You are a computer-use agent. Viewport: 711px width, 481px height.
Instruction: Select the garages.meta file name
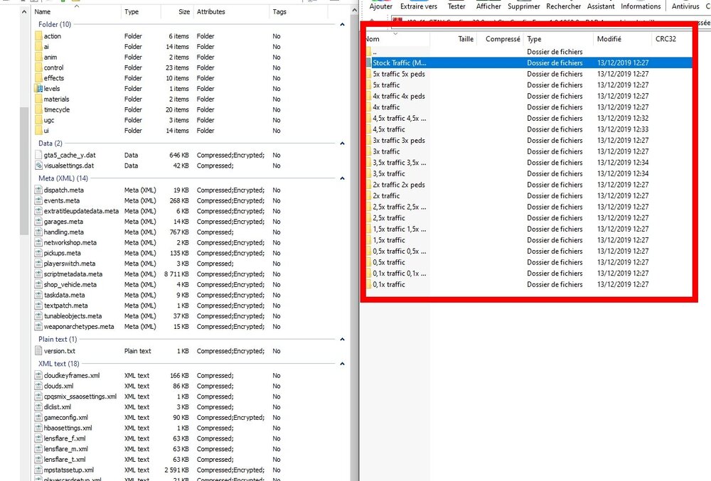coord(63,222)
